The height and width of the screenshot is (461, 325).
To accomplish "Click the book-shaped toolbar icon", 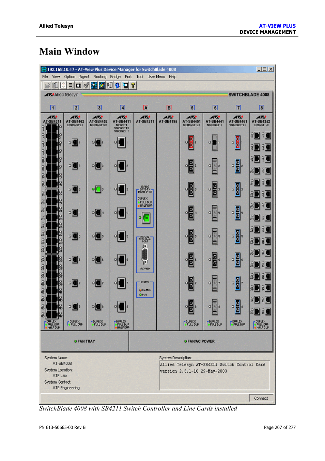I will (55, 85).
